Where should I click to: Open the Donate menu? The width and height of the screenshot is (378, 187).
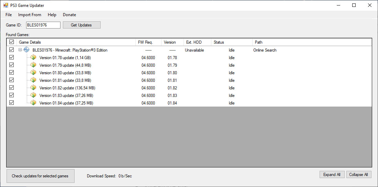[69, 15]
